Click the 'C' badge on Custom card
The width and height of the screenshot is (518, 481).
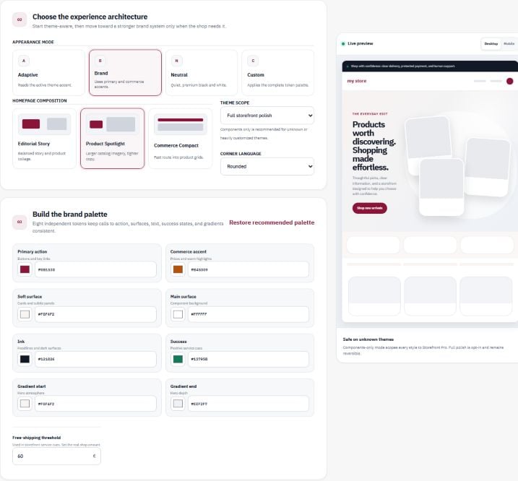click(x=253, y=61)
